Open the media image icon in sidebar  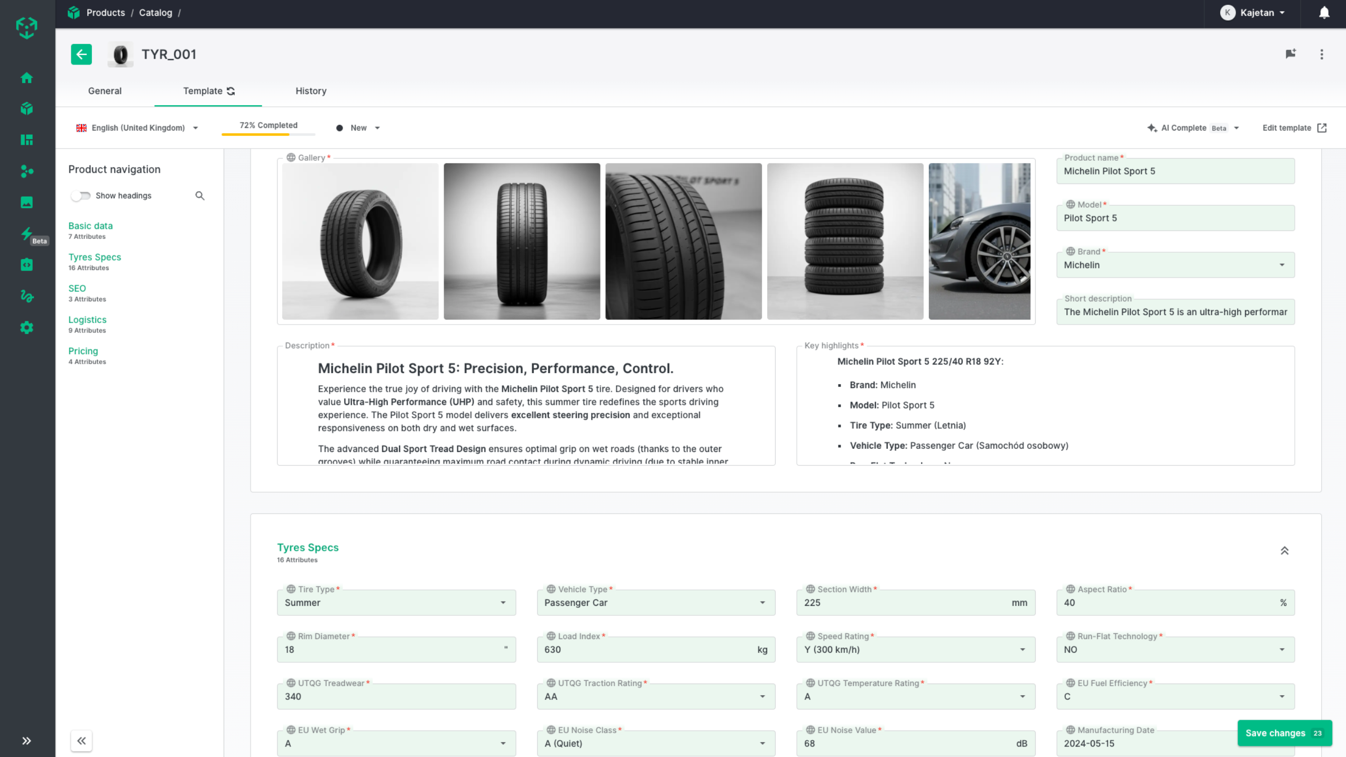[x=26, y=202]
